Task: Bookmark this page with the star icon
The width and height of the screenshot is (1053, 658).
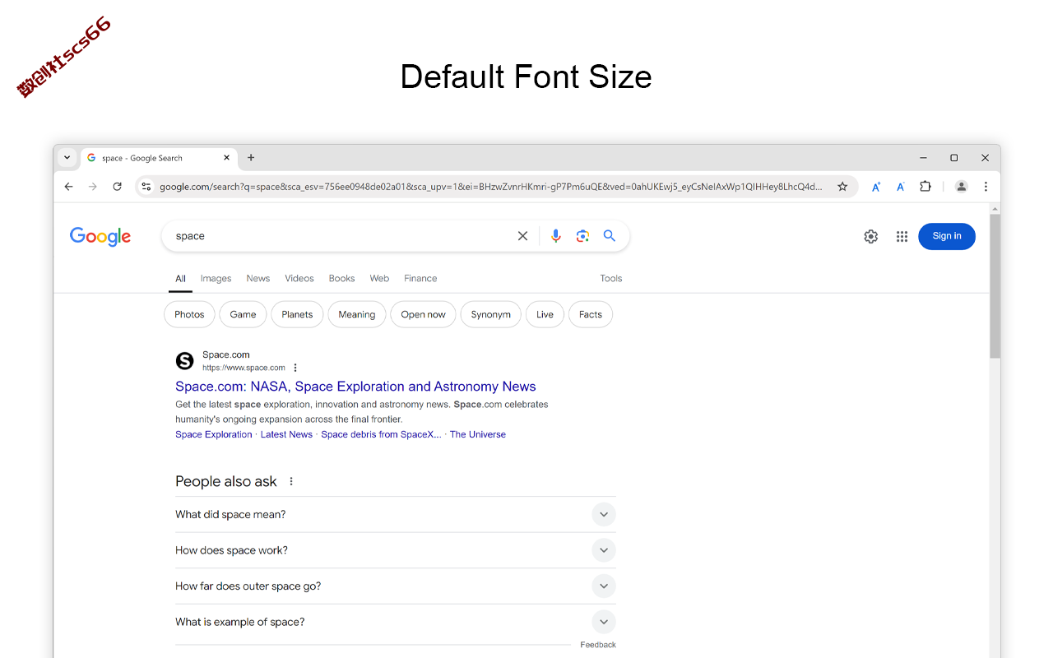Action: click(842, 187)
